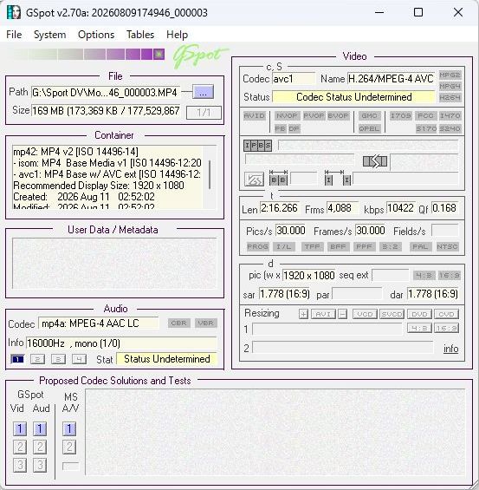
Task: Open the System menu
Action: tap(50, 35)
